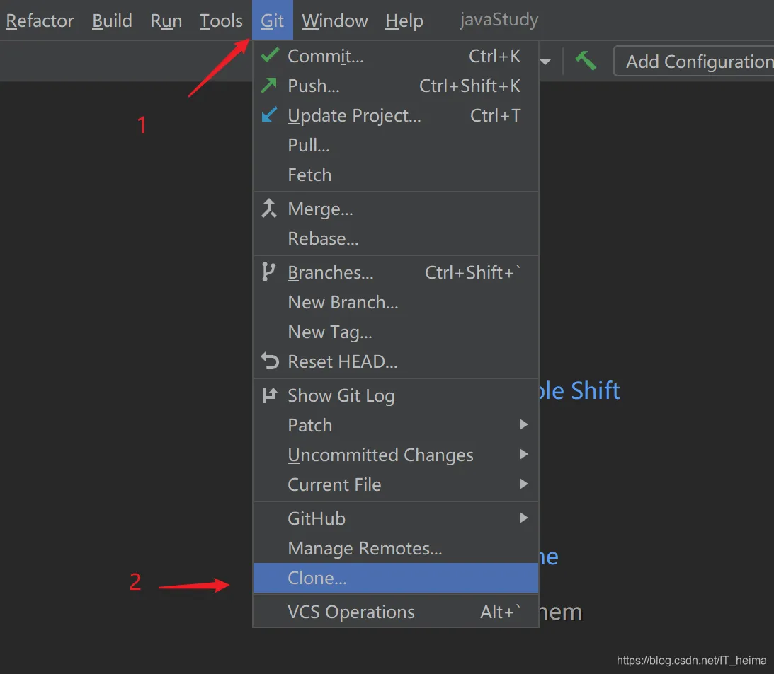The image size is (774, 674).
Task: Expand the GitHub submenu arrow
Action: tap(523, 518)
